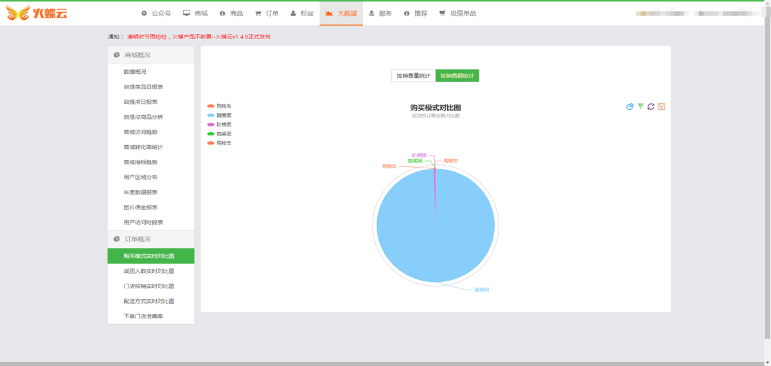Collapse the 订单概况 sidebar section

pos(151,239)
